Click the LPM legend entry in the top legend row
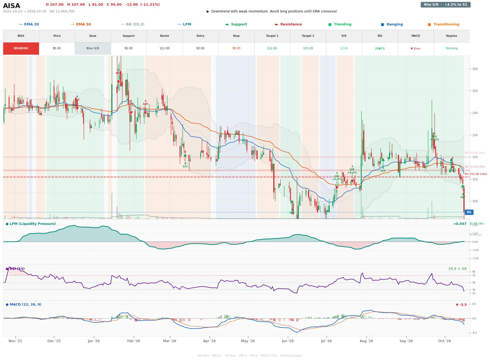 184,24
